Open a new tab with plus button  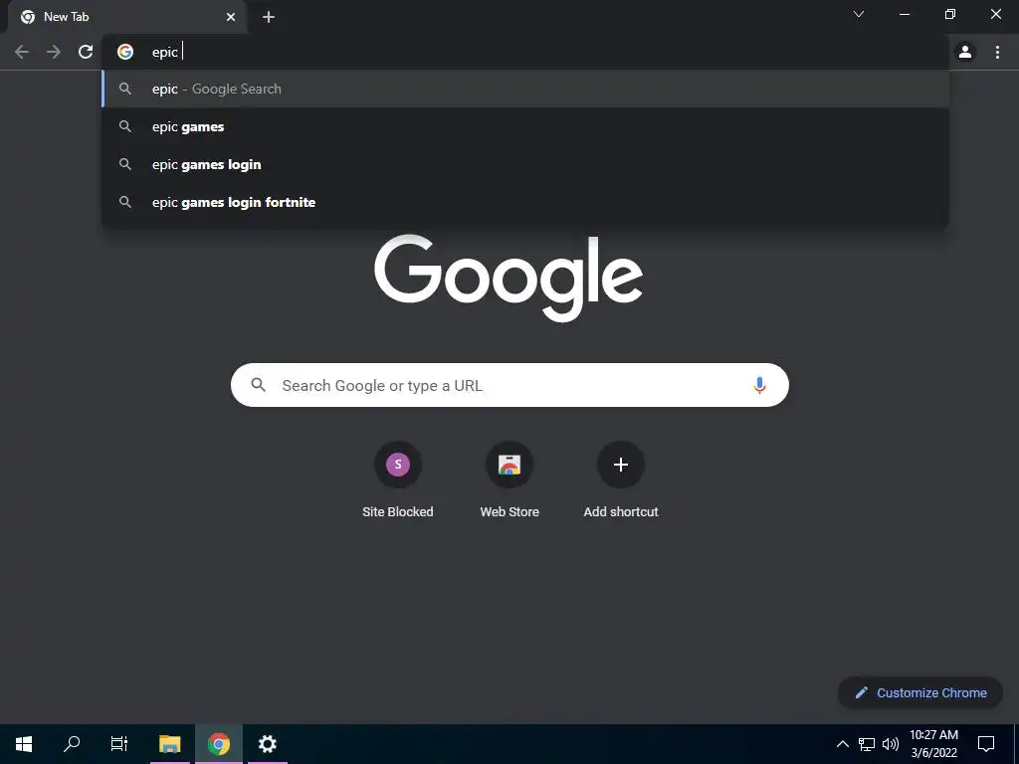[269, 17]
